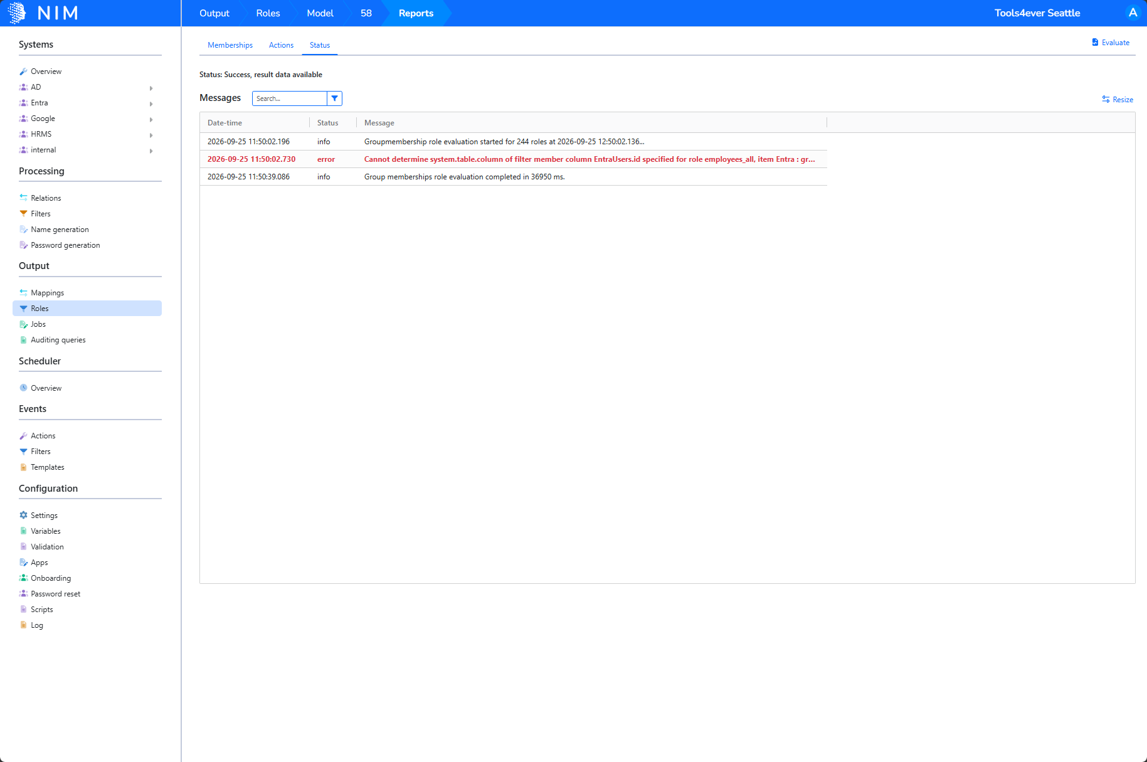Click the Messages search input field
Viewport: 1147px width, 762px height.
[x=290, y=98]
